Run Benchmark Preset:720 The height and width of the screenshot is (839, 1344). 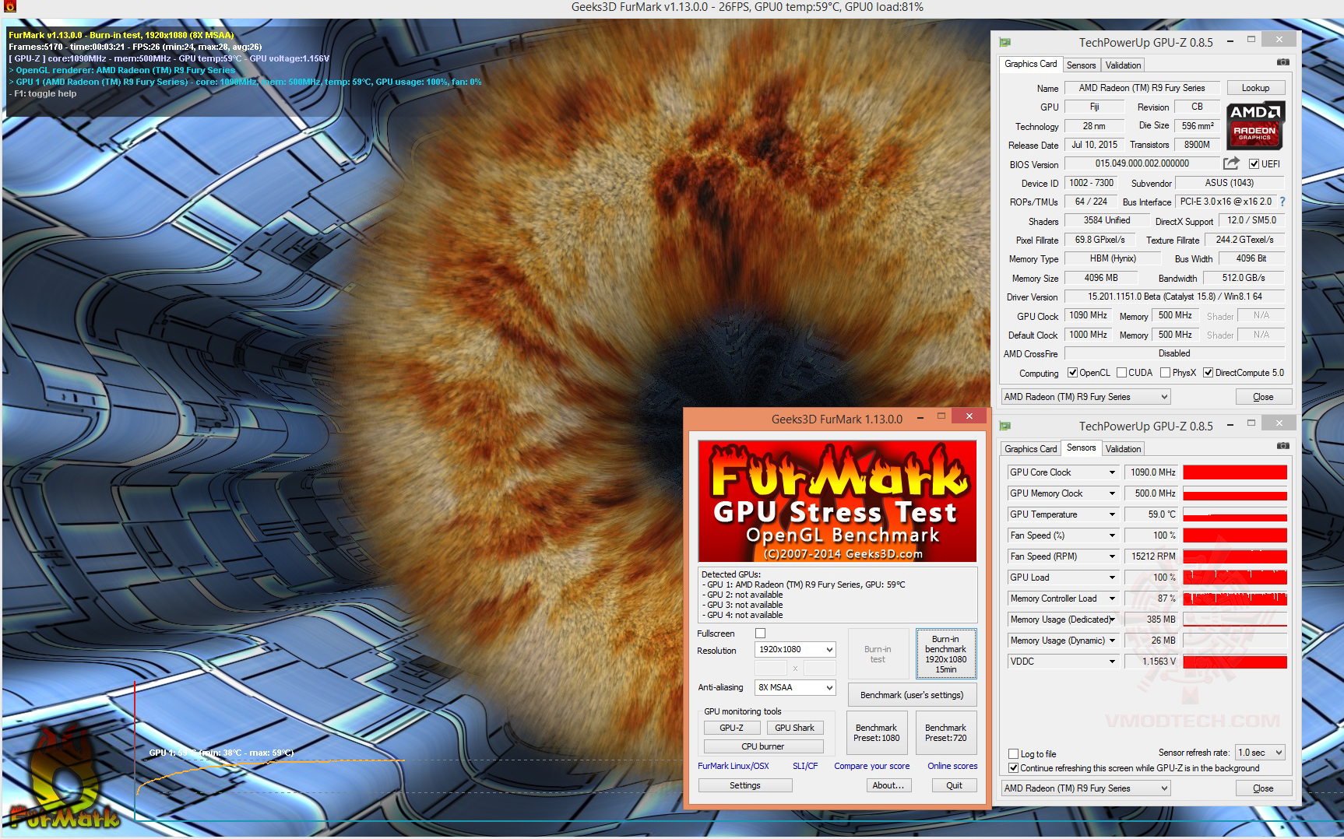tap(945, 732)
